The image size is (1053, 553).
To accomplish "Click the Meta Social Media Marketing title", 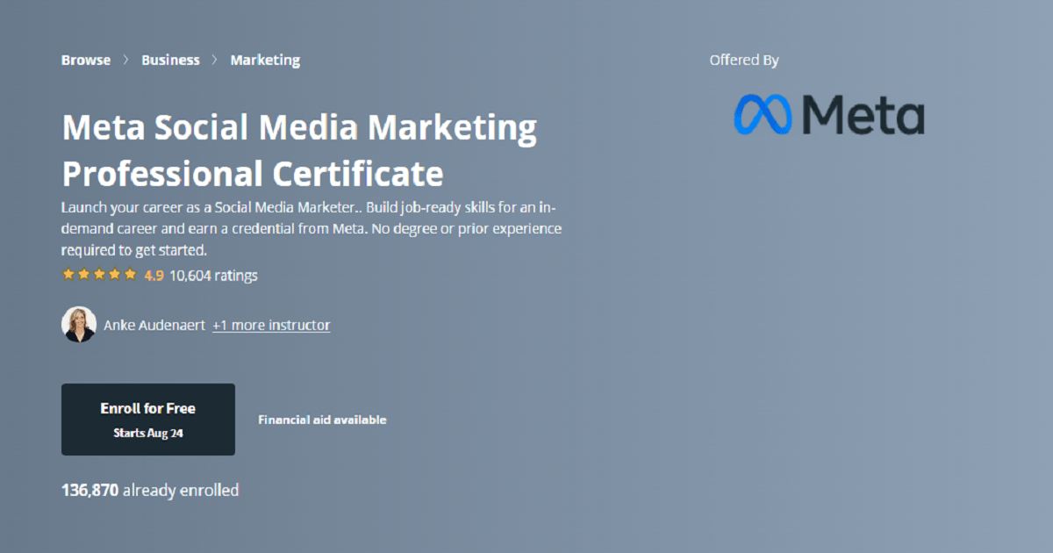I will click(299, 151).
